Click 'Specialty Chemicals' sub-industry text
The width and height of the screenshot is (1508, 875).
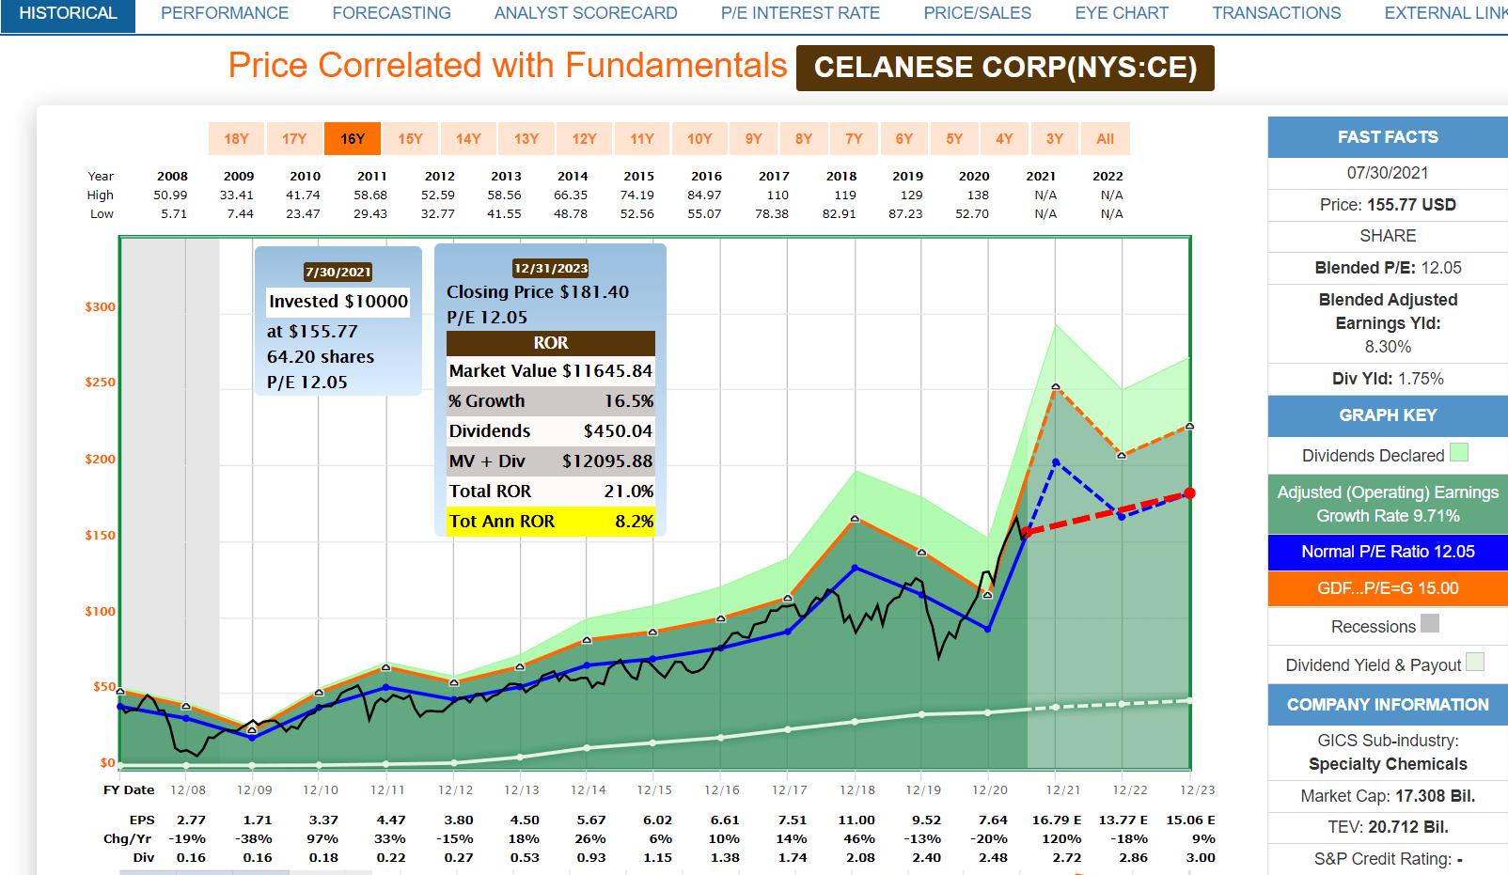point(1388,764)
